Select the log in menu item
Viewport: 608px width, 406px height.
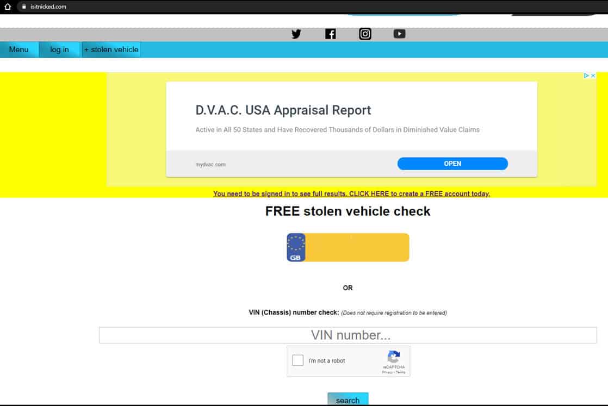click(59, 49)
